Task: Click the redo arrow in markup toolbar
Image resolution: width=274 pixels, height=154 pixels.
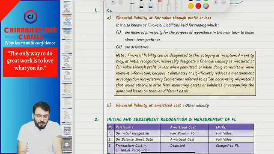Action: [x=121, y=2]
